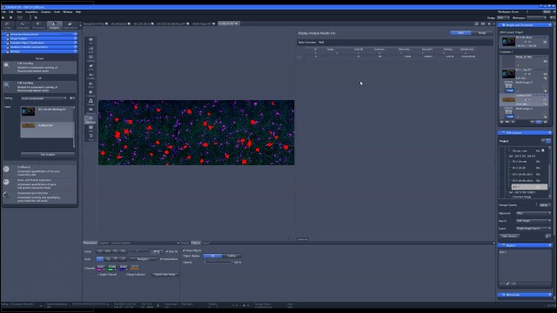
Task: Toggle the Interpolation checkbox
Action: pyautogui.click(x=161, y=259)
